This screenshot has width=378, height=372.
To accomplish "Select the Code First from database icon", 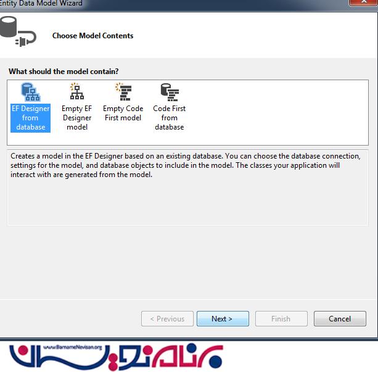I will 170,92.
